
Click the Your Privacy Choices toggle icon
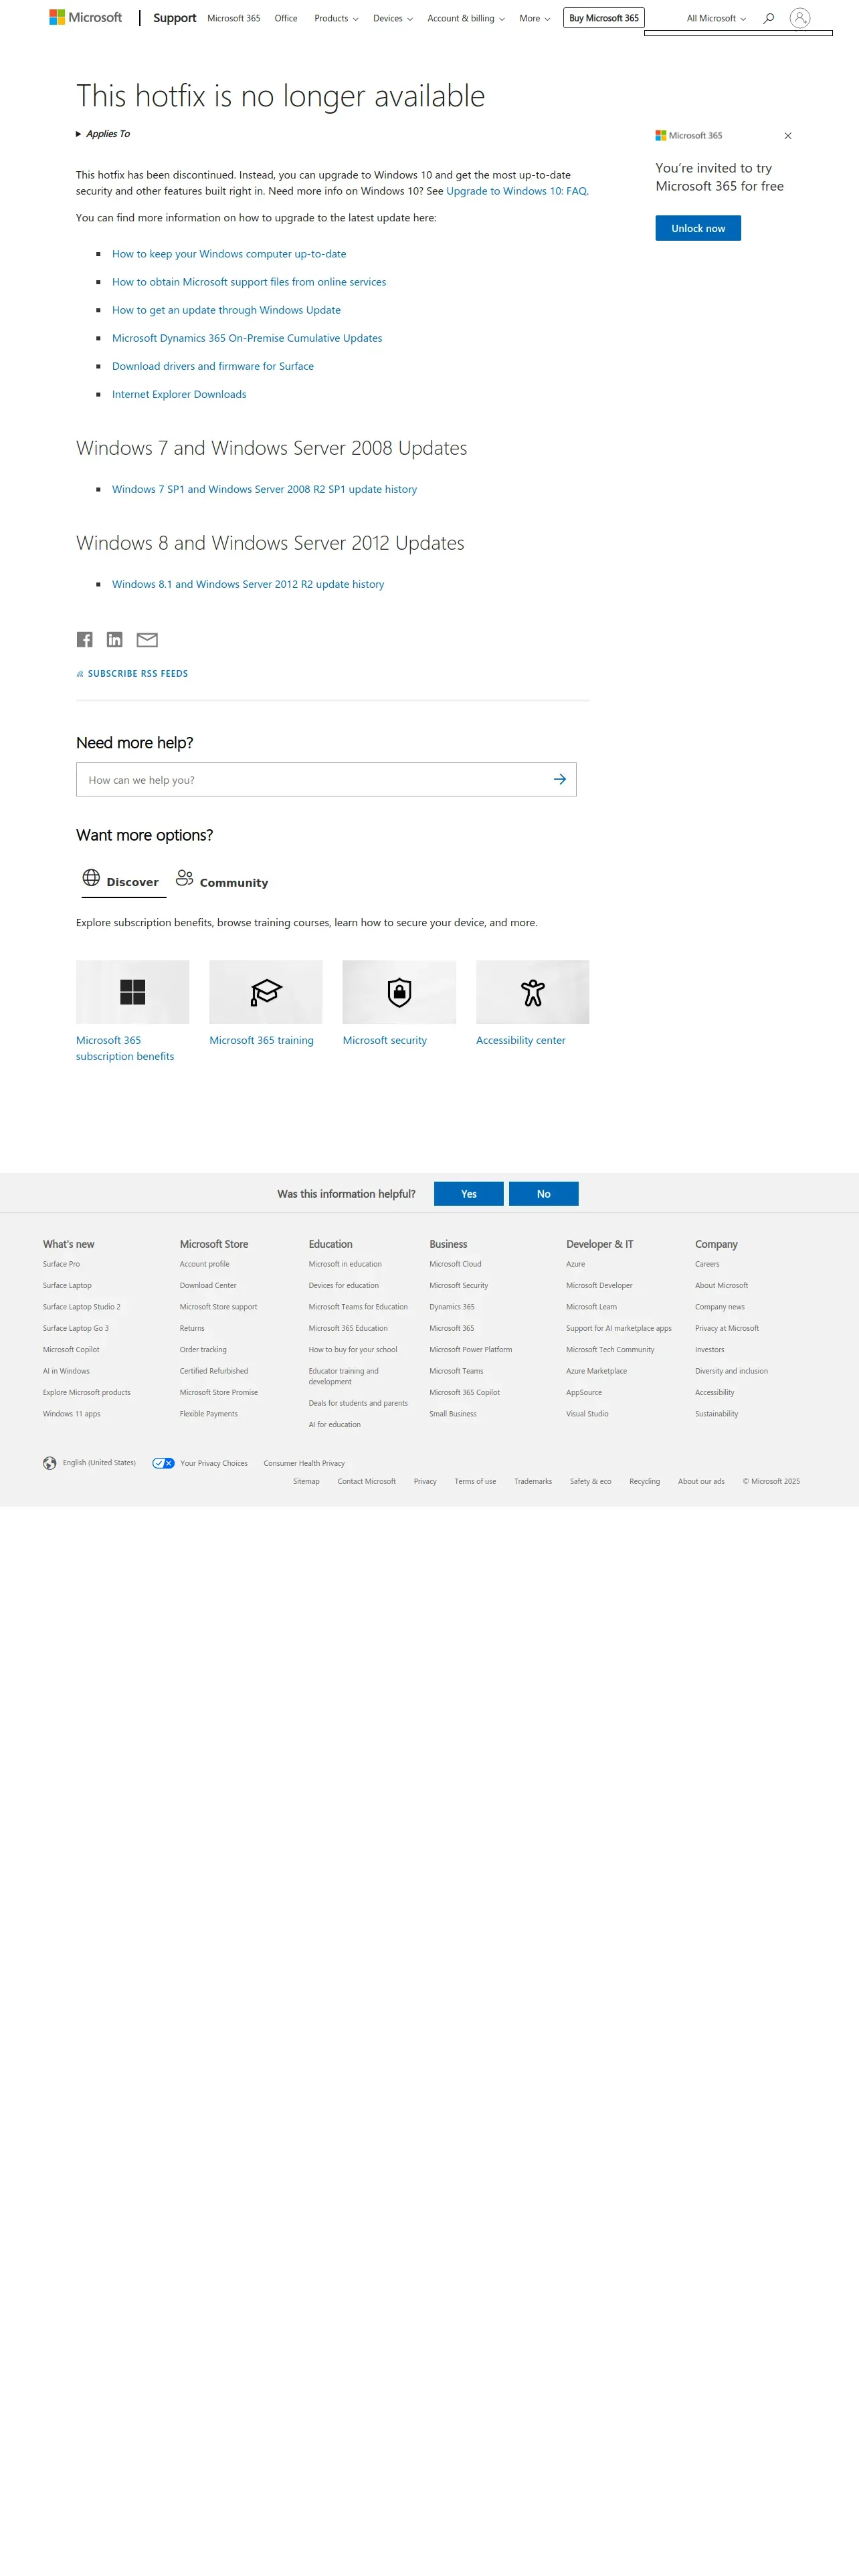click(164, 1463)
